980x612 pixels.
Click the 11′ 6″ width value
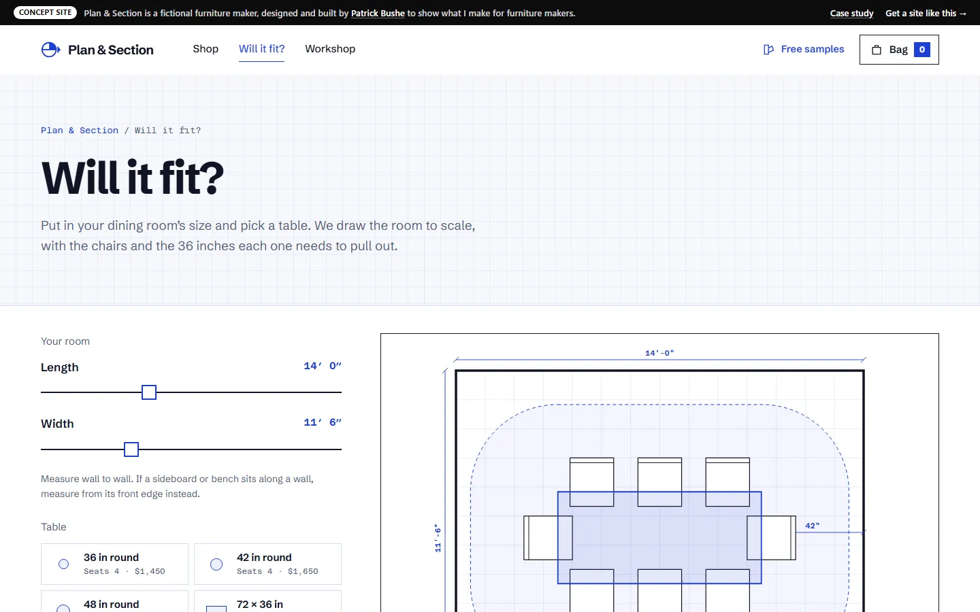pyautogui.click(x=323, y=422)
